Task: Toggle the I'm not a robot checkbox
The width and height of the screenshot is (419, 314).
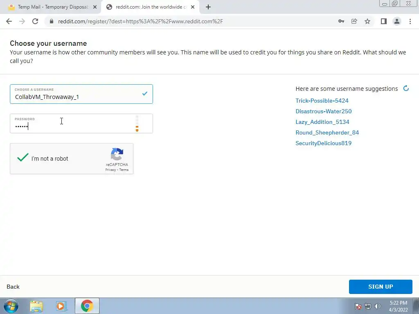Action: [23, 158]
